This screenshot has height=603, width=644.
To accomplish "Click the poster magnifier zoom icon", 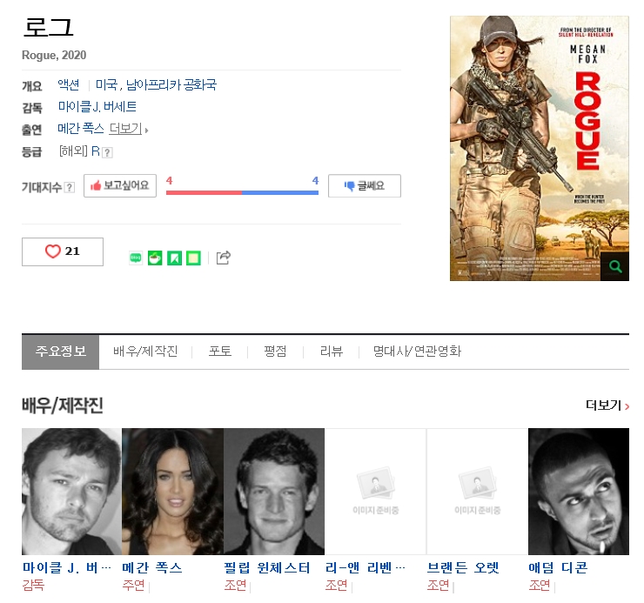I will [614, 266].
